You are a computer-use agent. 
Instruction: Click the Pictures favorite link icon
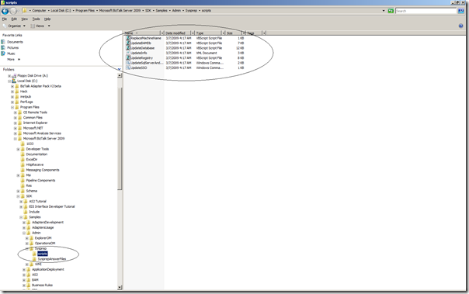click(3, 48)
